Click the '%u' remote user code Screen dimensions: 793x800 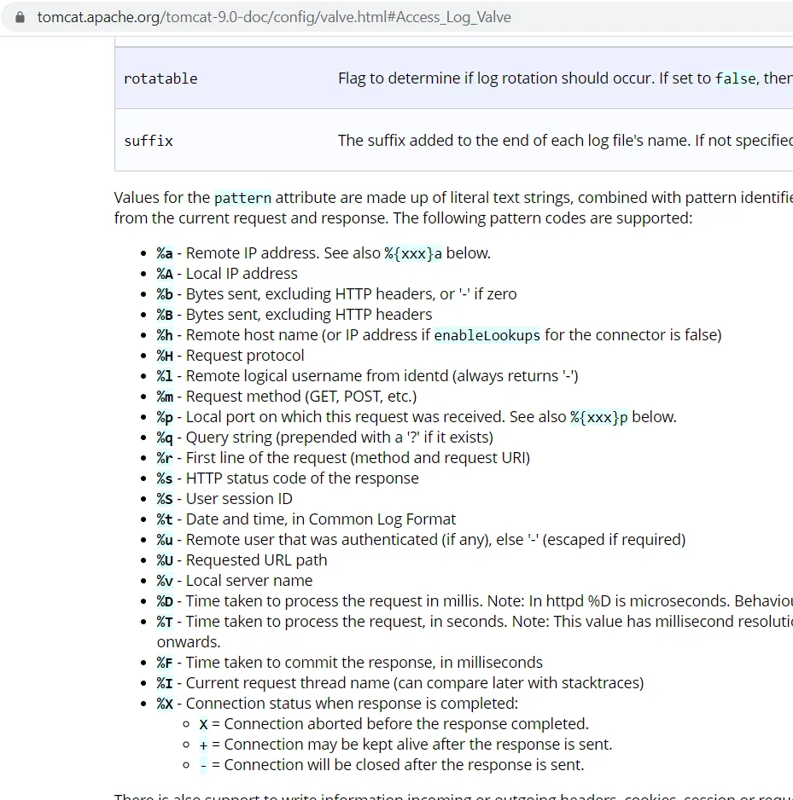pyautogui.click(x=165, y=540)
